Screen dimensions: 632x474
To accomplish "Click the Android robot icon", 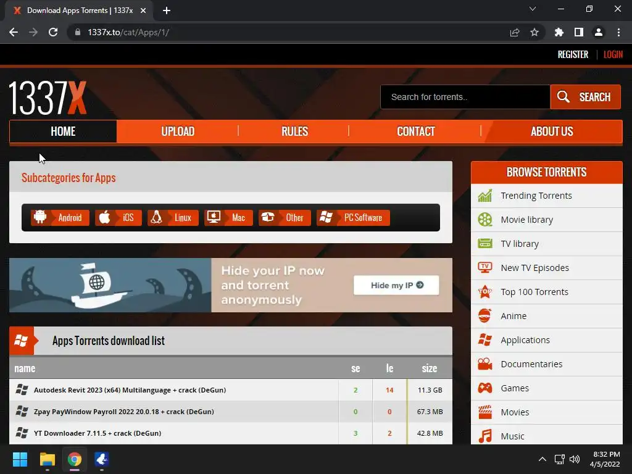I will (40, 217).
